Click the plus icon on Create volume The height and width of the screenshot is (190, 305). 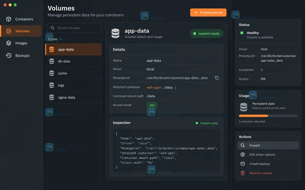(196, 12)
